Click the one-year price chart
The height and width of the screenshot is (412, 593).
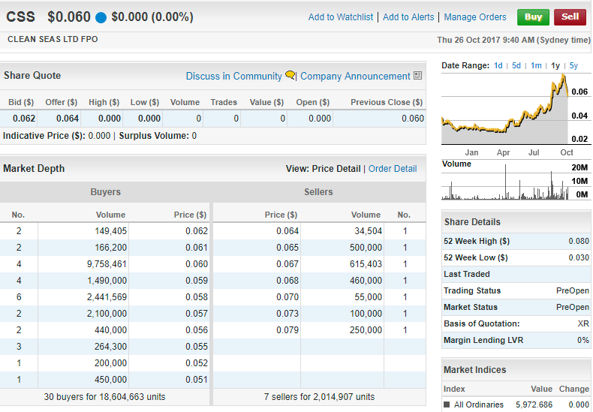(505, 109)
